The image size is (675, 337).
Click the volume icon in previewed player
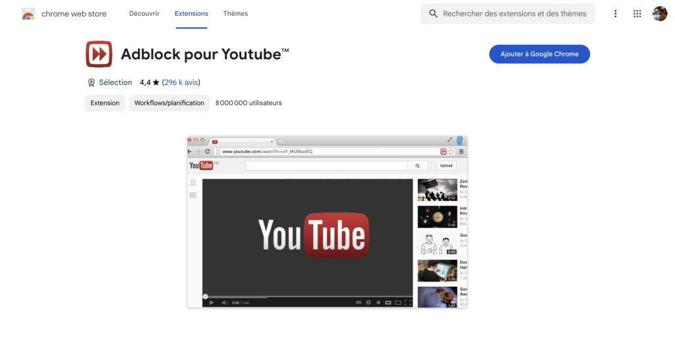[225, 303]
